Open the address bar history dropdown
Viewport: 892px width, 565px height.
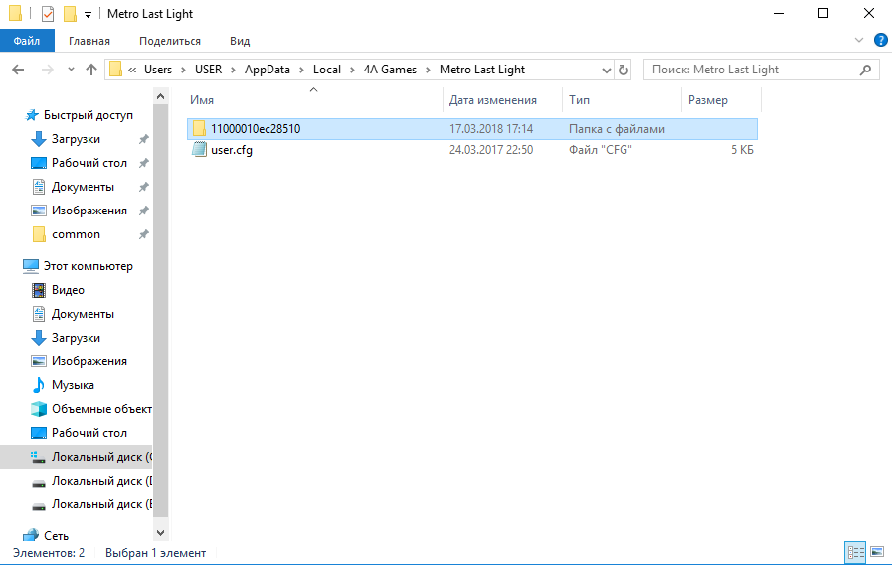click(x=607, y=70)
